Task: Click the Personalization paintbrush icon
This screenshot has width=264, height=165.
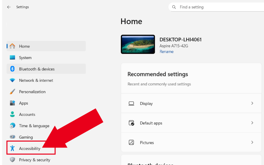Action: pyautogui.click(x=13, y=92)
